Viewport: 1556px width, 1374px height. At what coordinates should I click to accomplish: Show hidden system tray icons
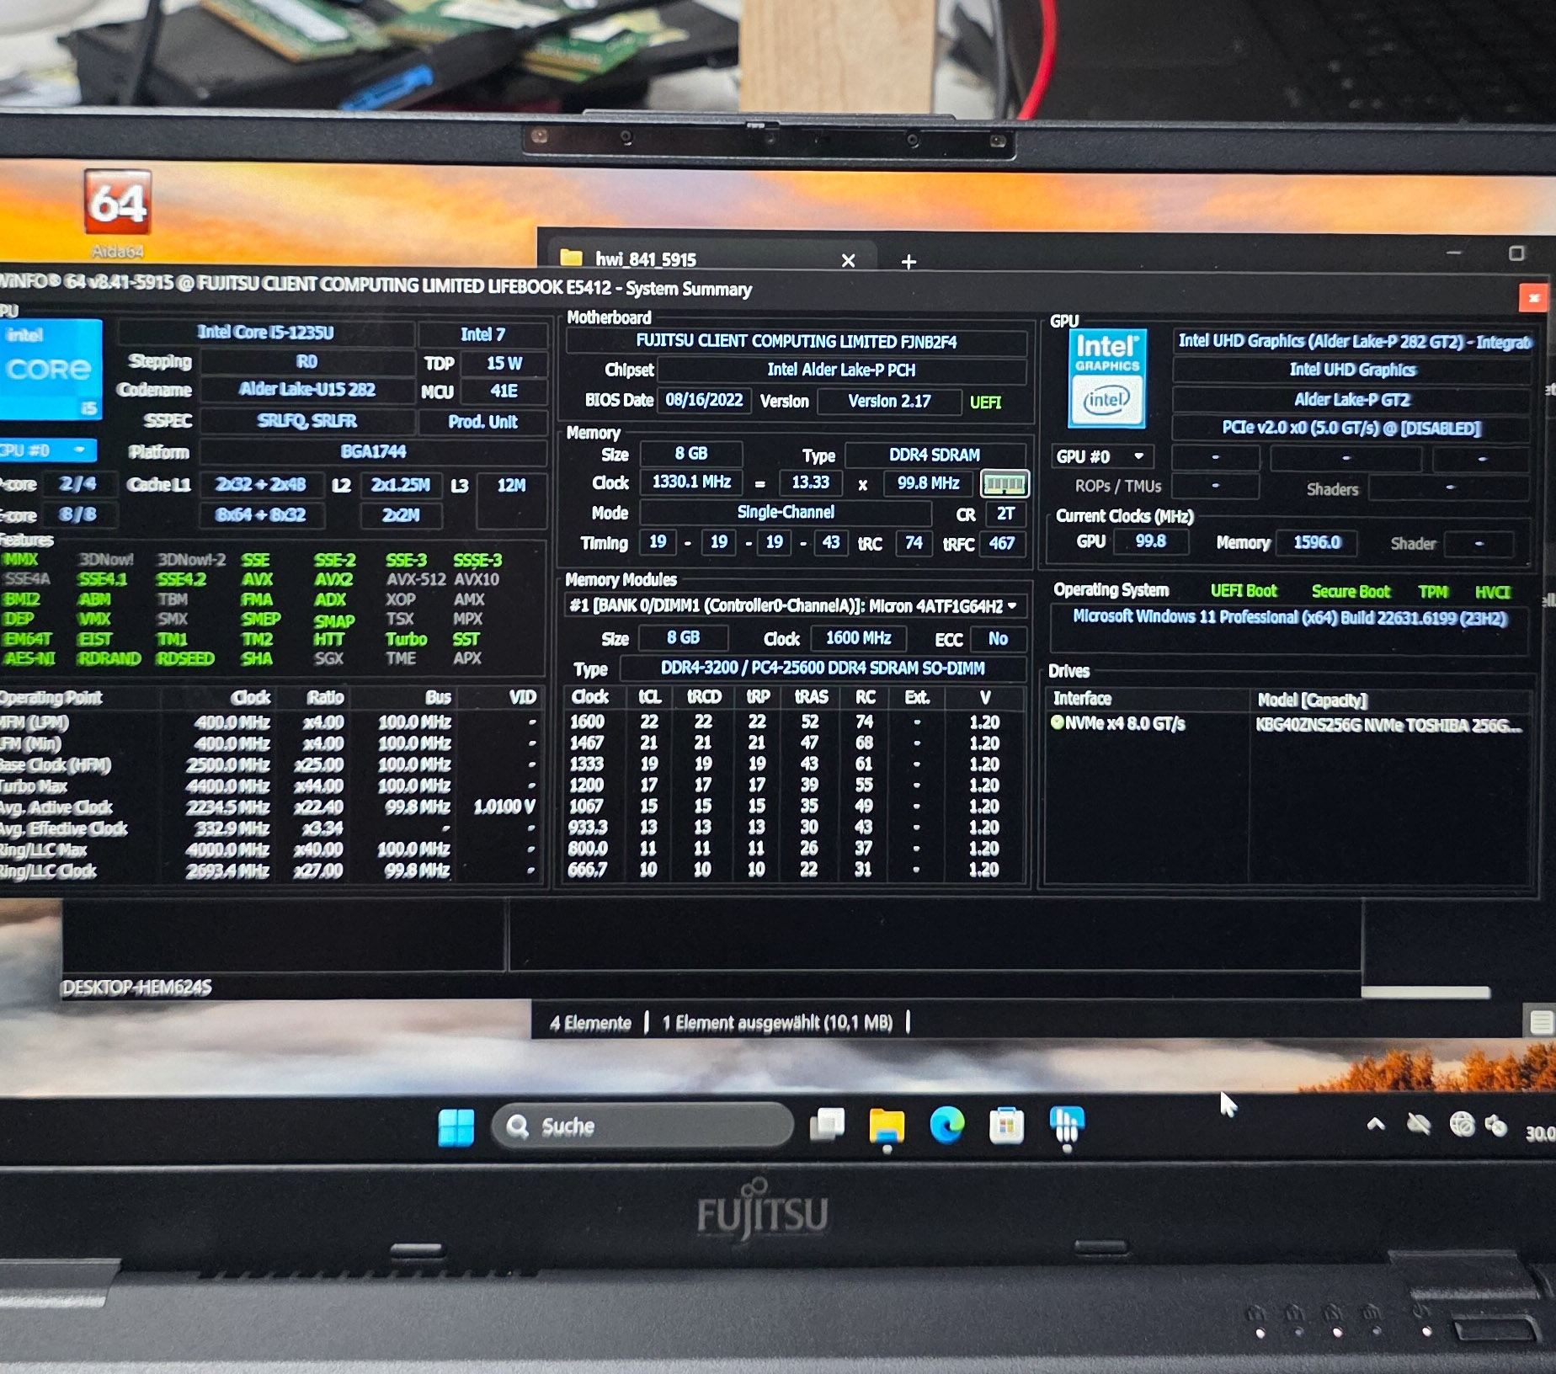(1376, 1124)
